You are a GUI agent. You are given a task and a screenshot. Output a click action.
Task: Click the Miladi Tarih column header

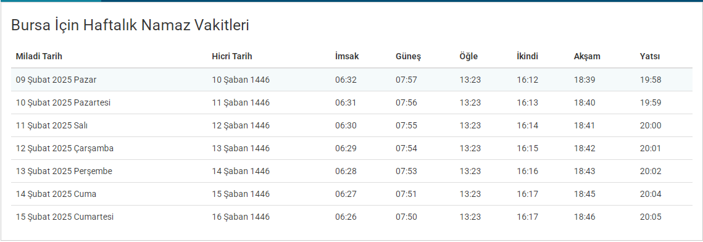39,56
